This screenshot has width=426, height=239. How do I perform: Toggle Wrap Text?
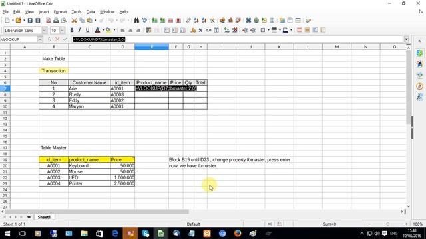point(148,30)
